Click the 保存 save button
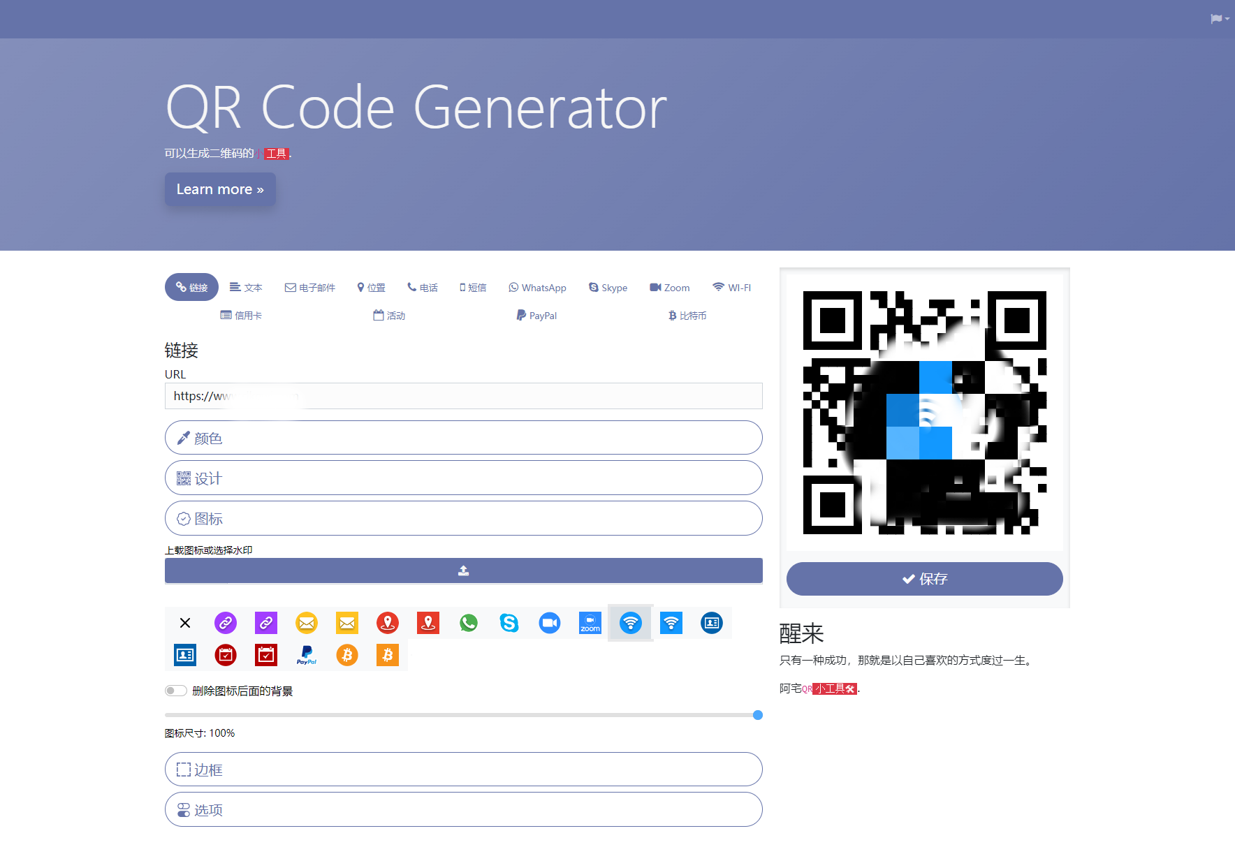The height and width of the screenshot is (854, 1235). 924,579
